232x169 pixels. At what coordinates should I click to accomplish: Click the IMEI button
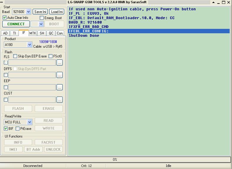click(13, 150)
